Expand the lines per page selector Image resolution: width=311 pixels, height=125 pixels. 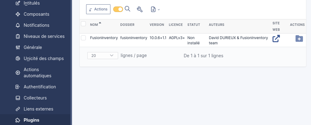(103, 56)
